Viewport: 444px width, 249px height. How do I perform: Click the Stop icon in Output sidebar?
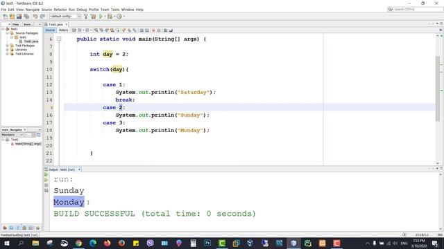pos(46,185)
